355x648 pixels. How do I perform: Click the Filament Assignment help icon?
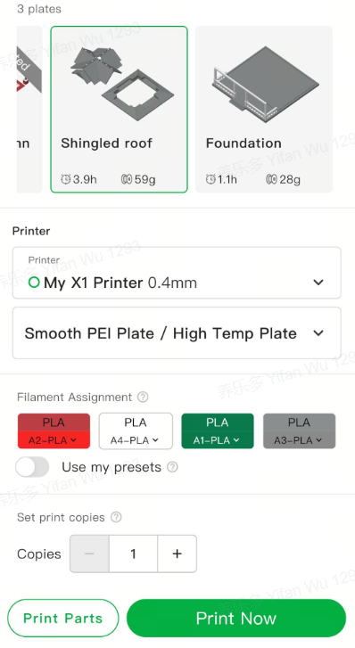[143, 398]
